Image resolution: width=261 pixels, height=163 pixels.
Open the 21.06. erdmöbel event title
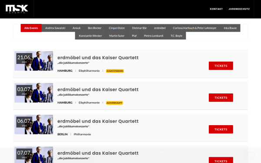tap(98, 57)
